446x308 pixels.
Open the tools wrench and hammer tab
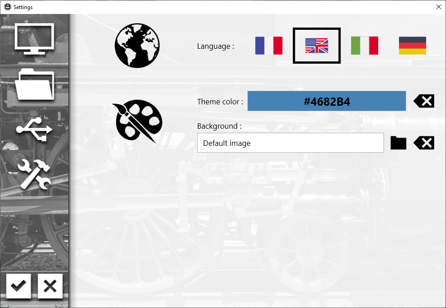(34, 174)
